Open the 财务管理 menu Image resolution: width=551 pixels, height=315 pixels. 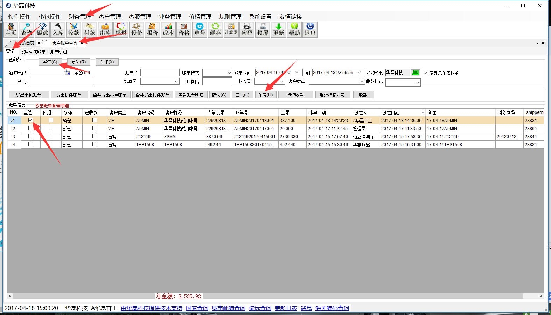click(x=80, y=16)
